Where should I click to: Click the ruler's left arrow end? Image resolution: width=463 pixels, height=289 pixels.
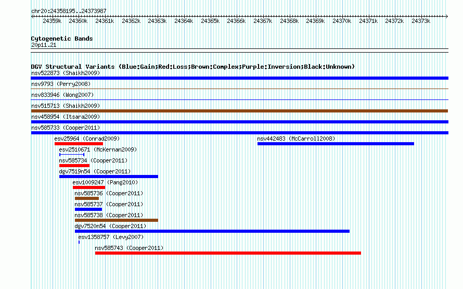coord(32,17)
